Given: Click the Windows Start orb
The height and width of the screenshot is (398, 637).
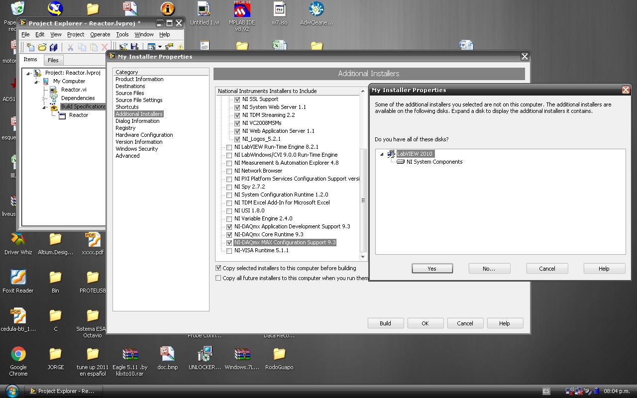Looking at the screenshot, I should click(12, 391).
